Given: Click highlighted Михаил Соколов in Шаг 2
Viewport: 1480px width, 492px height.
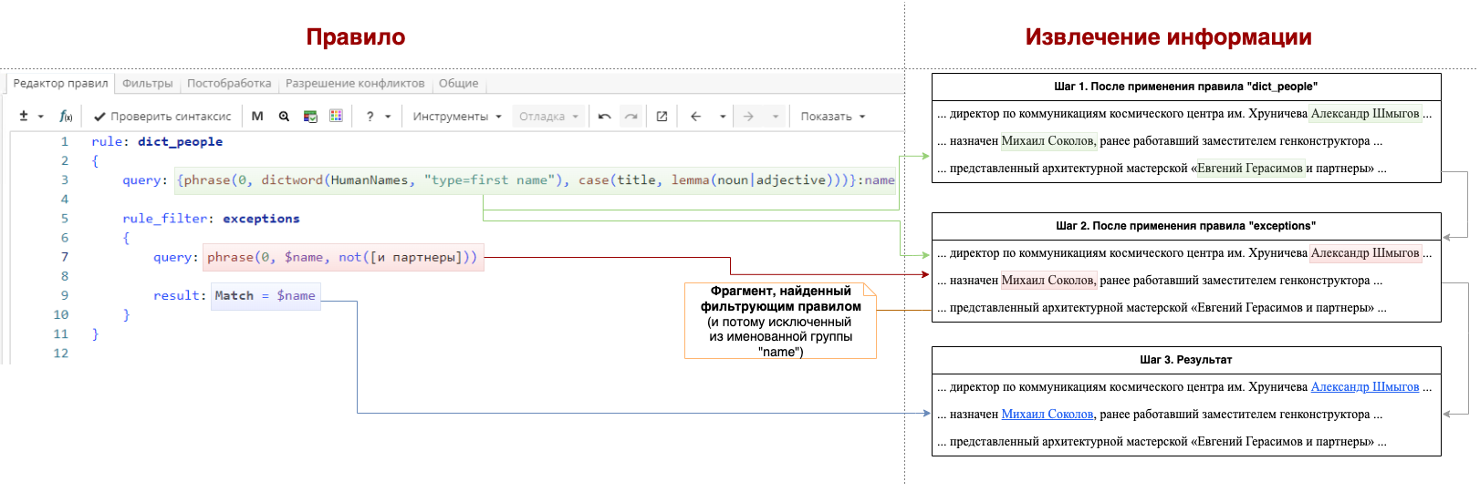Looking at the screenshot, I should [1048, 281].
